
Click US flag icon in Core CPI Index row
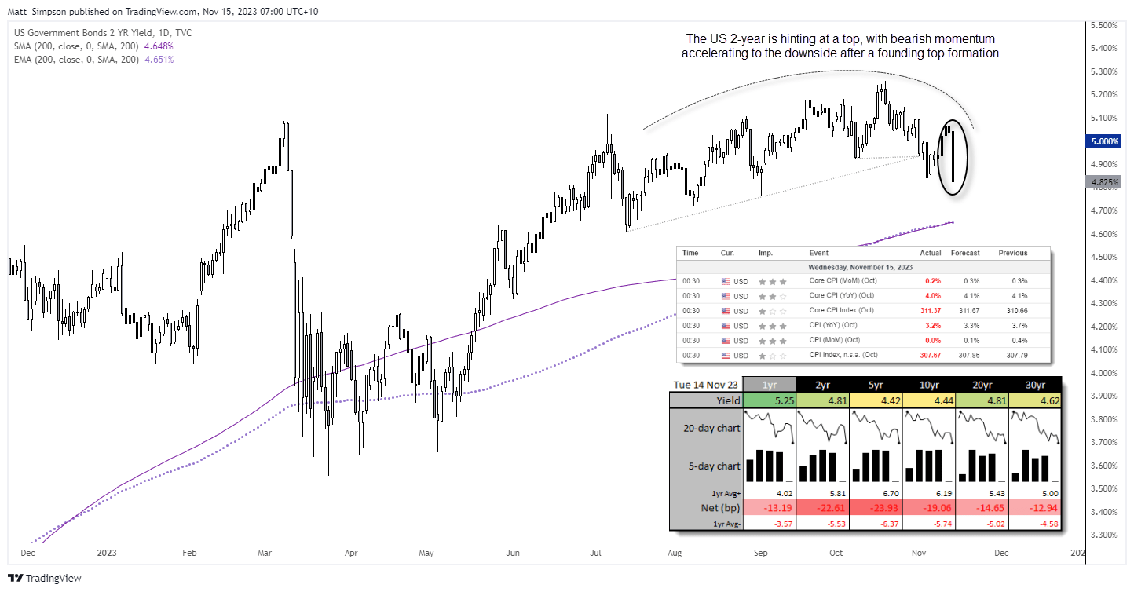pyautogui.click(x=726, y=310)
